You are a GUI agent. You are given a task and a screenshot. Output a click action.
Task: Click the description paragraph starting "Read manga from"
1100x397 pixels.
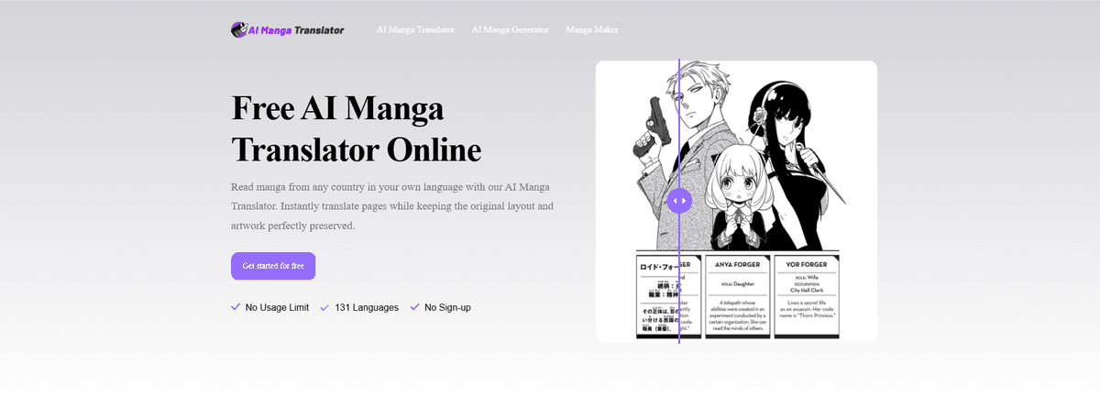click(392, 206)
